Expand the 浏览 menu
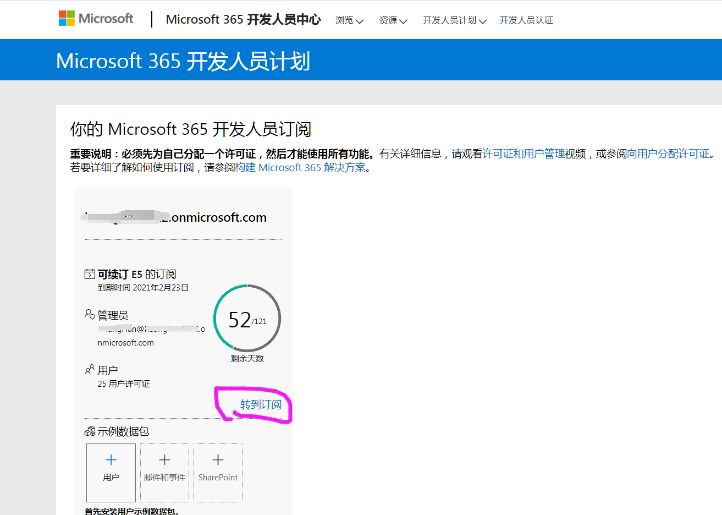 pos(349,20)
